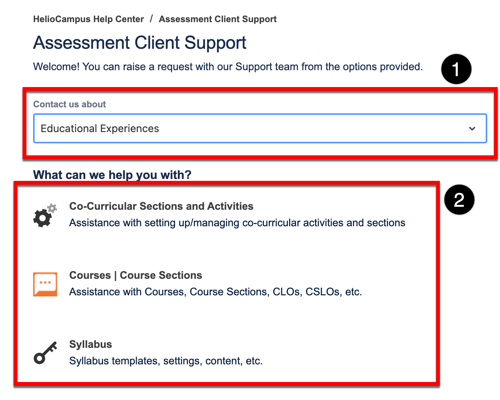Click the Welcome message text
The width and height of the screenshot is (500, 400).
(x=228, y=67)
